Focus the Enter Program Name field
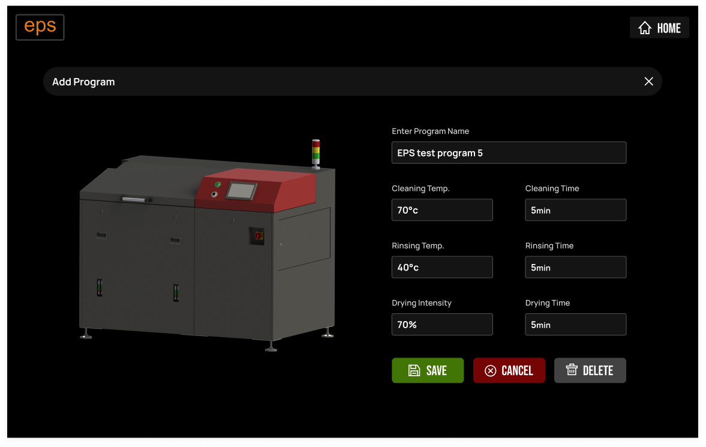The height and width of the screenshot is (447, 706). [x=509, y=153]
